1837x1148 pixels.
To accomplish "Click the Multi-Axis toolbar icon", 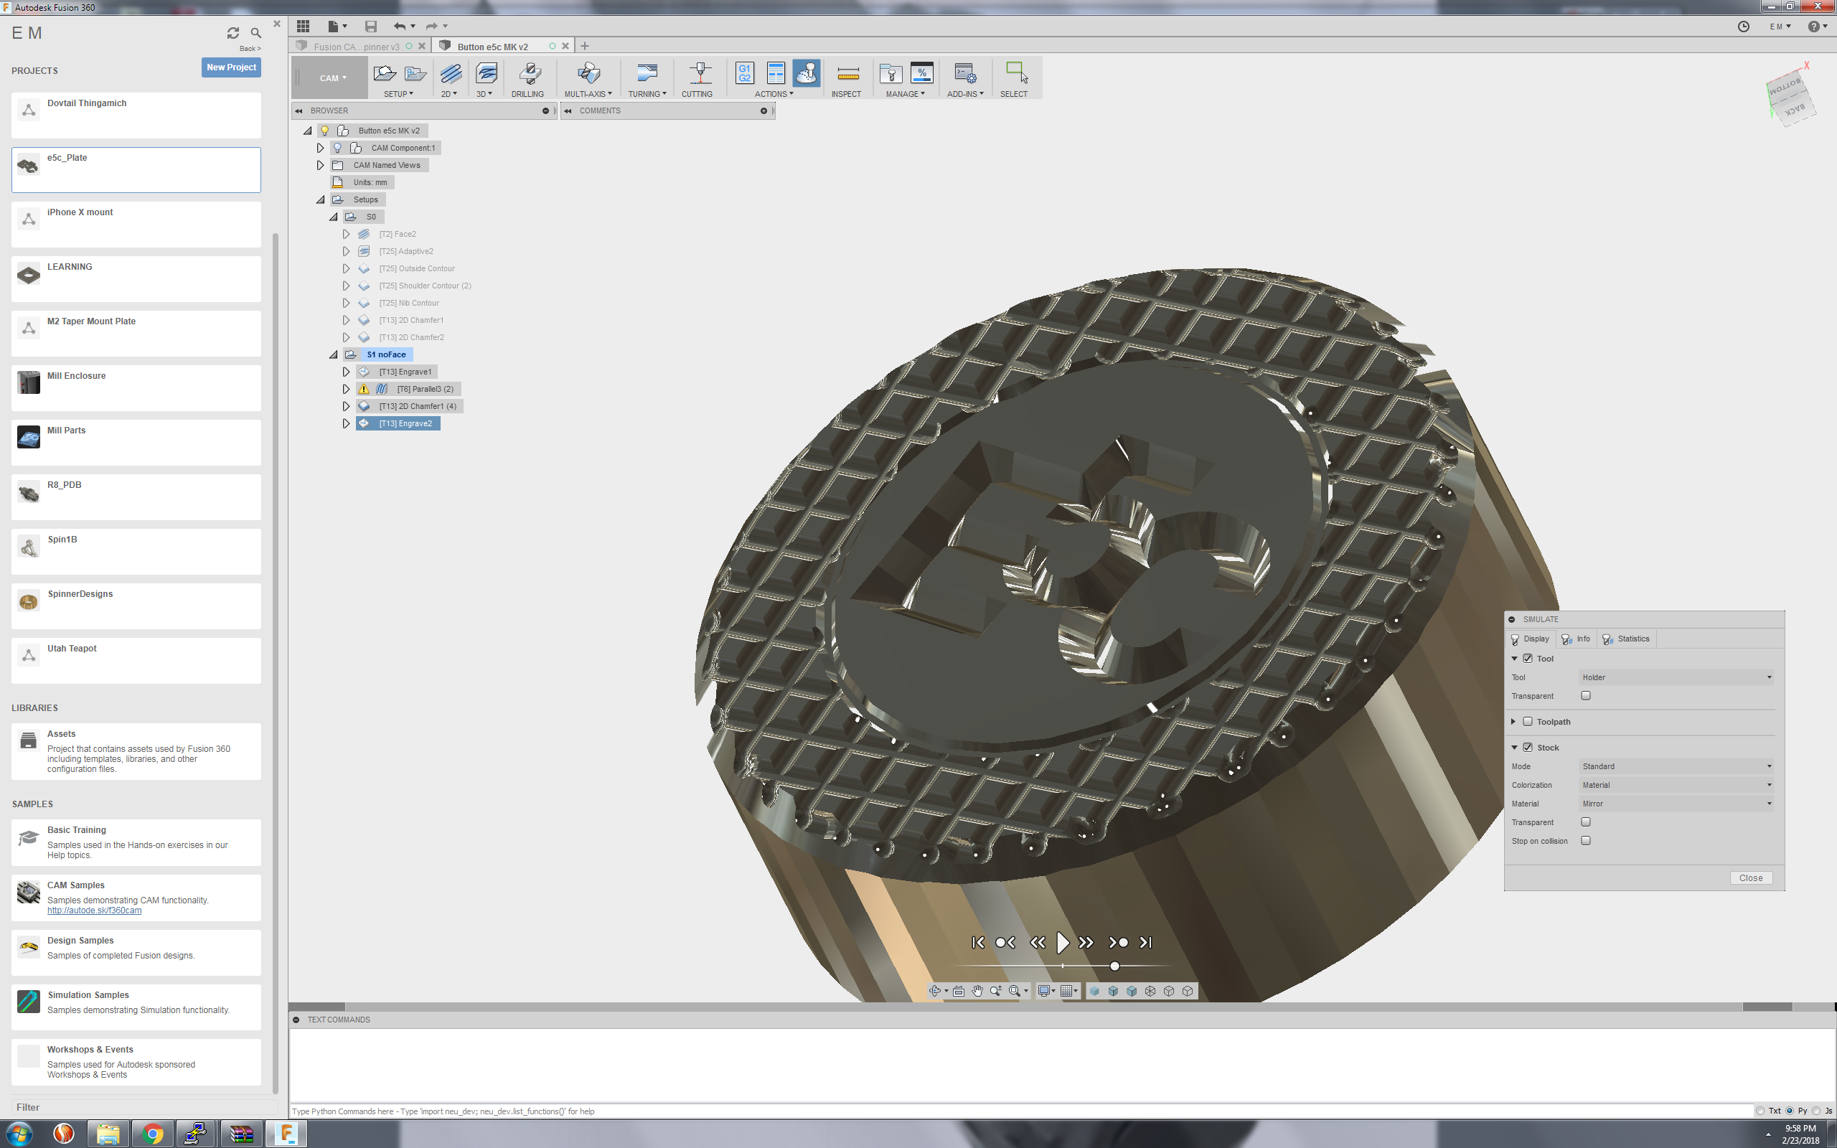I will [x=588, y=74].
